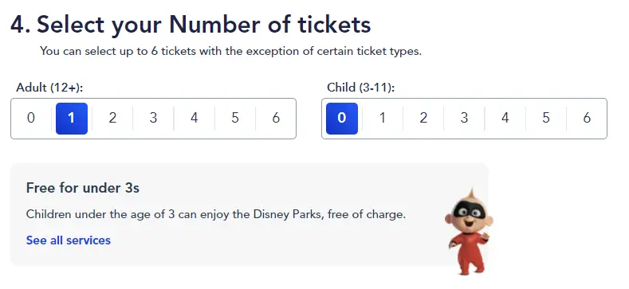The height and width of the screenshot is (289, 629).
Task: Choose 5 adult tickets
Action: pyautogui.click(x=235, y=119)
